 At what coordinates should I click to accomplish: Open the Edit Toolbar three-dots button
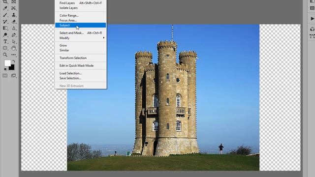point(13,55)
